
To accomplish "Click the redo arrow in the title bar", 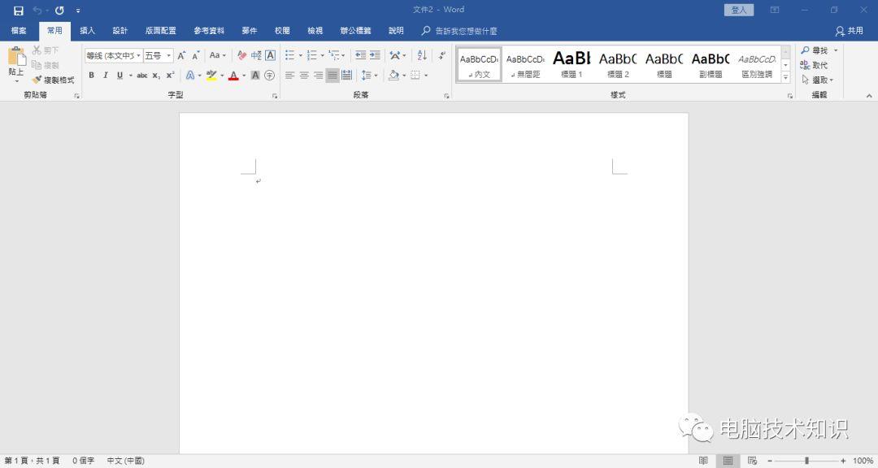I will [x=59, y=11].
